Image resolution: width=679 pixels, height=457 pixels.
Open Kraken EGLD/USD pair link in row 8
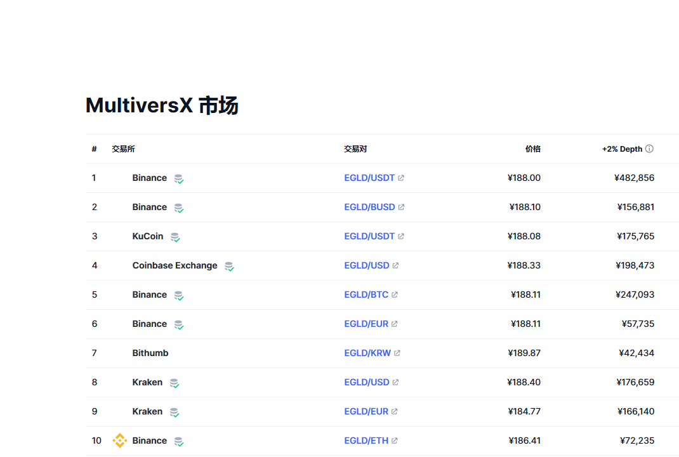coord(367,382)
